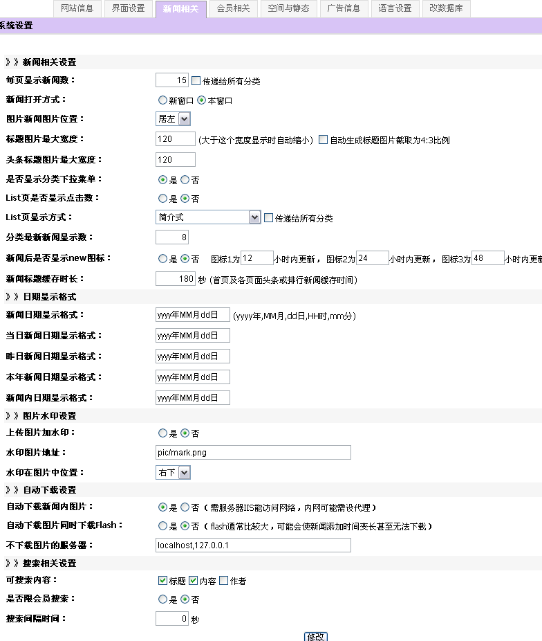Uncheck the 内容 search checkbox

194,581
